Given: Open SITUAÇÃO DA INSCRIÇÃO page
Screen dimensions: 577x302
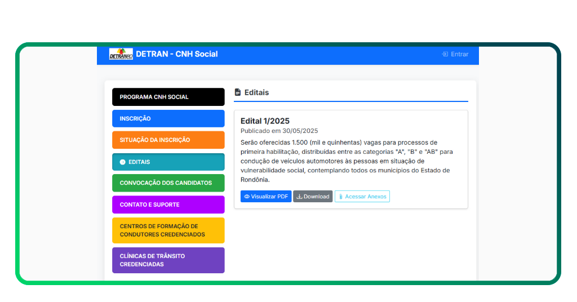Looking at the screenshot, I should [168, 140].
